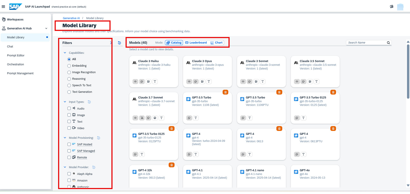Reset the Input Types filter
The image size is (410, 194).
pyautogui.click(x=89, y=102)
